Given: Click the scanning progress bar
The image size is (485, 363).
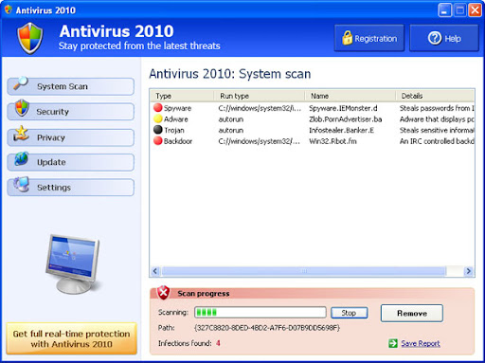Looking at the screenshot, I should [x=260, y=313].
